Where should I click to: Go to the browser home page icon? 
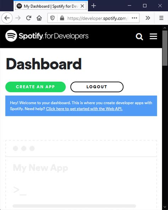(x=39, y=18)
